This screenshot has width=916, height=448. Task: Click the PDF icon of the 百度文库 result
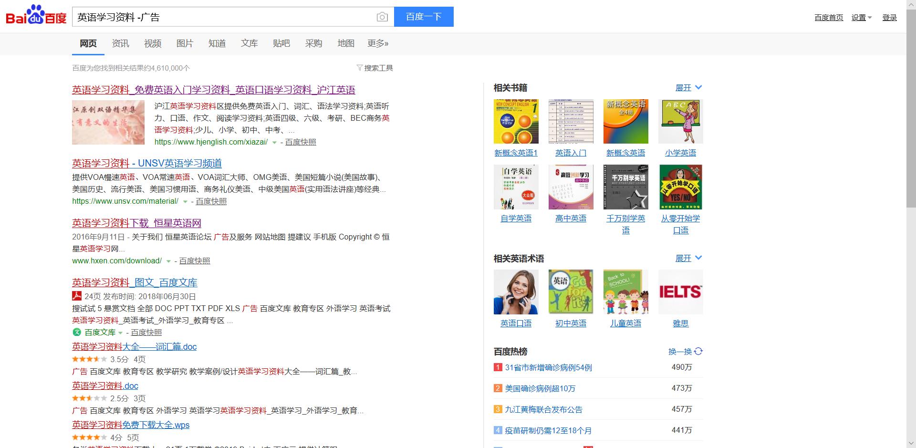[76, 296]
